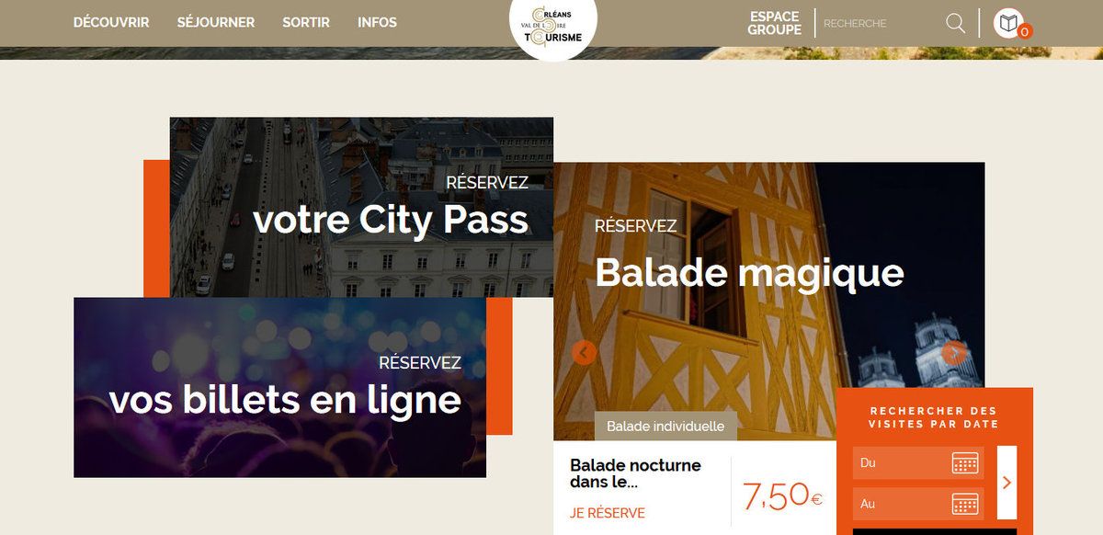Select the Du start date field
Screen dimensions: 1103x535
coord(918,462)
